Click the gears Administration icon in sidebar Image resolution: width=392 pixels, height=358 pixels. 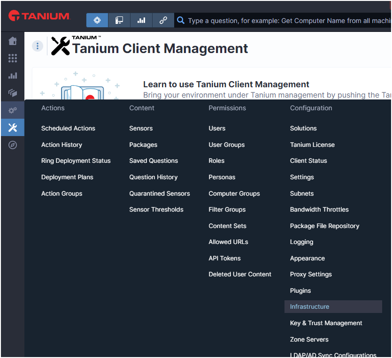(x=13, y=110)
